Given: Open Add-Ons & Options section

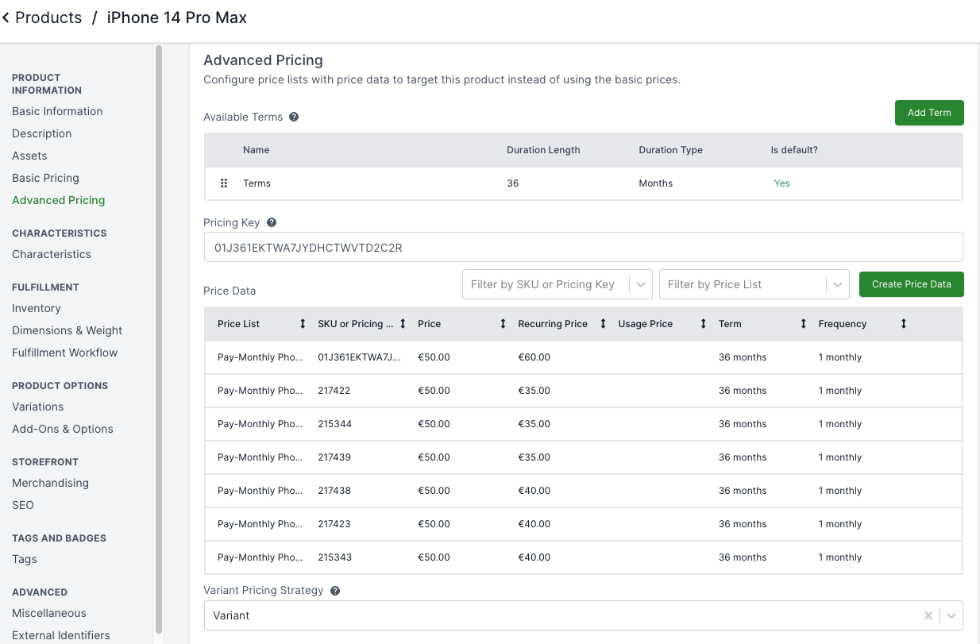Looking at the screenshot, I should tap(63, 429).
